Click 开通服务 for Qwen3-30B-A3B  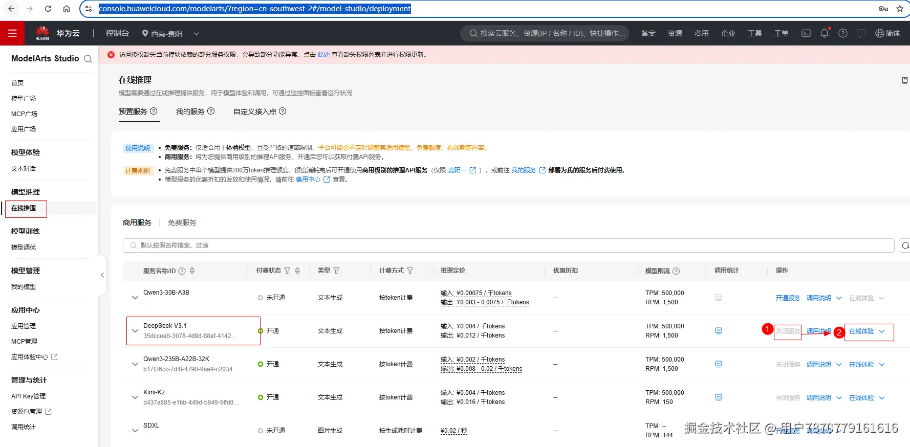[788, 298]
